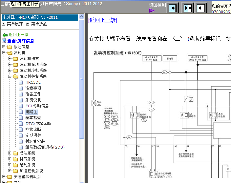Click the document icon next to 电路图
This screenshot has width=231, height=183.
21,112
